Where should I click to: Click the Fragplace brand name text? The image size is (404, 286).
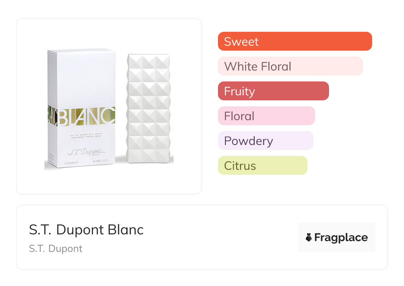(x=341, y=238)
